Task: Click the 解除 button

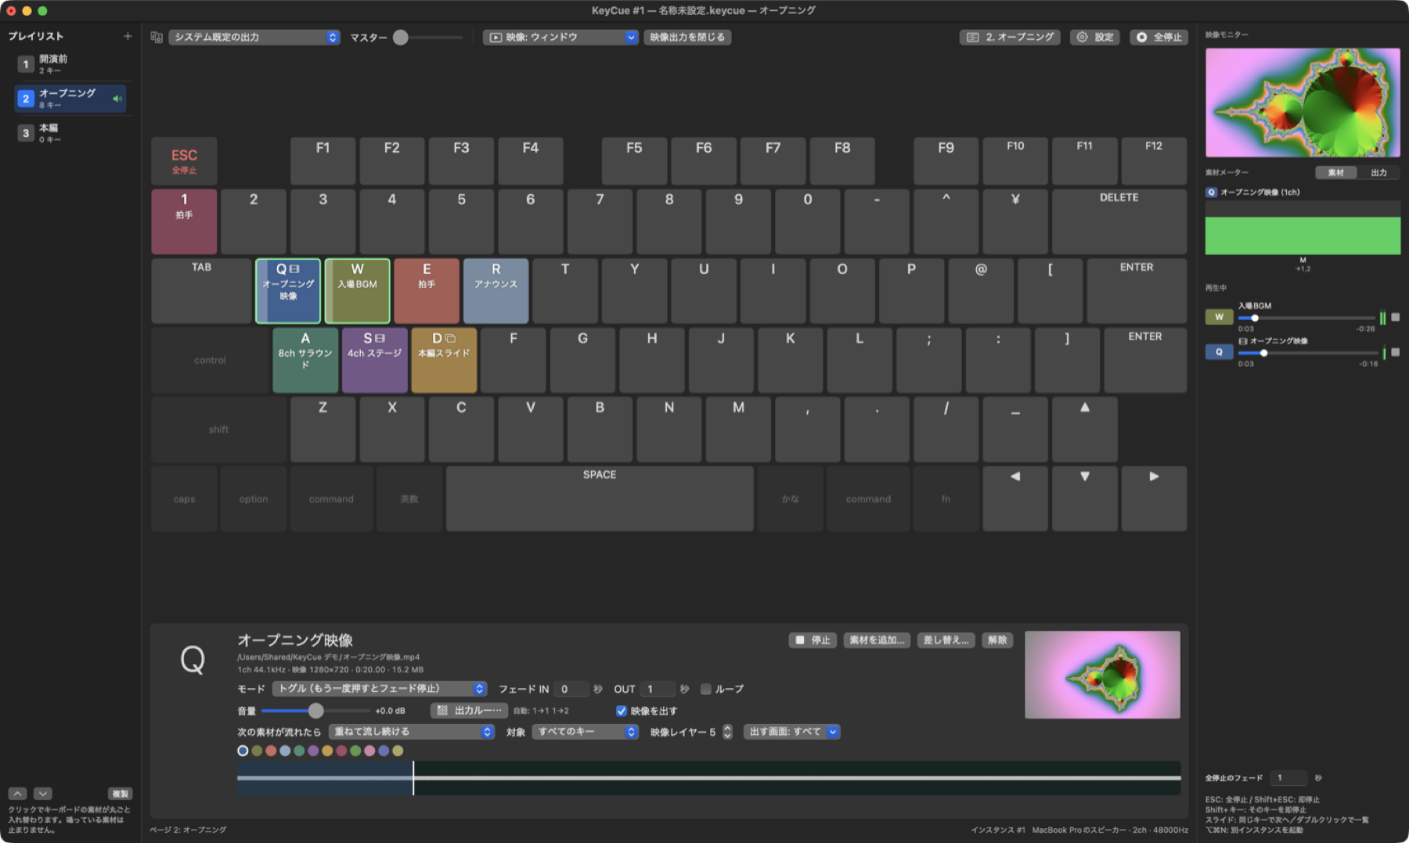Action: click(x=997, y=640)
